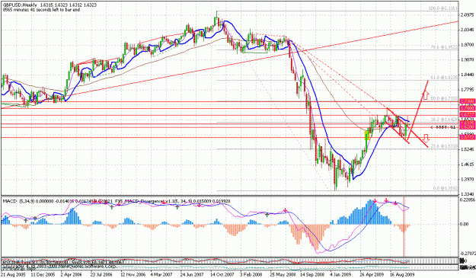Viewport: 476px width, 278px height.
Task: Click the 1.8440 price axis label
Action: tap(468, 75)
